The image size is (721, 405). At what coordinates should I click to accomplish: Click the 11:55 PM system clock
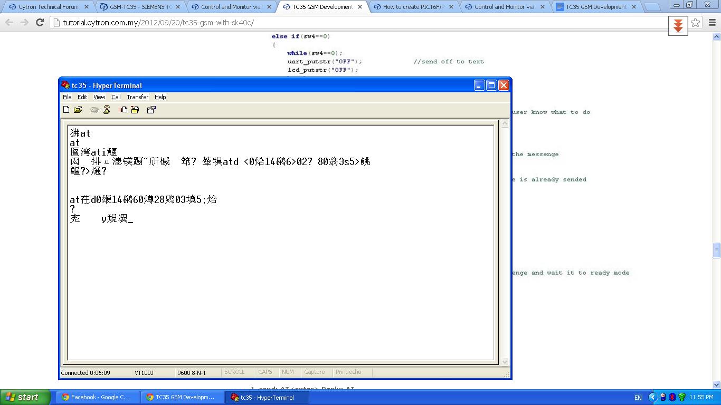click(x=701, y=397)
